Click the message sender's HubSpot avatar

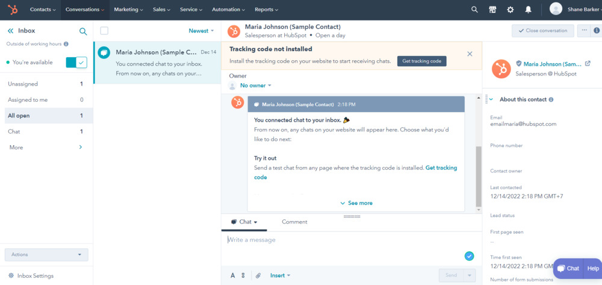point(238,102)
